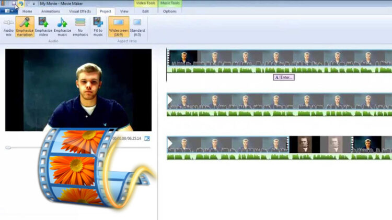This screenshot has width=392, height=220.
Task: Click the playback time readout 00:00.00/06:25.14
Action: coord(127,139)
